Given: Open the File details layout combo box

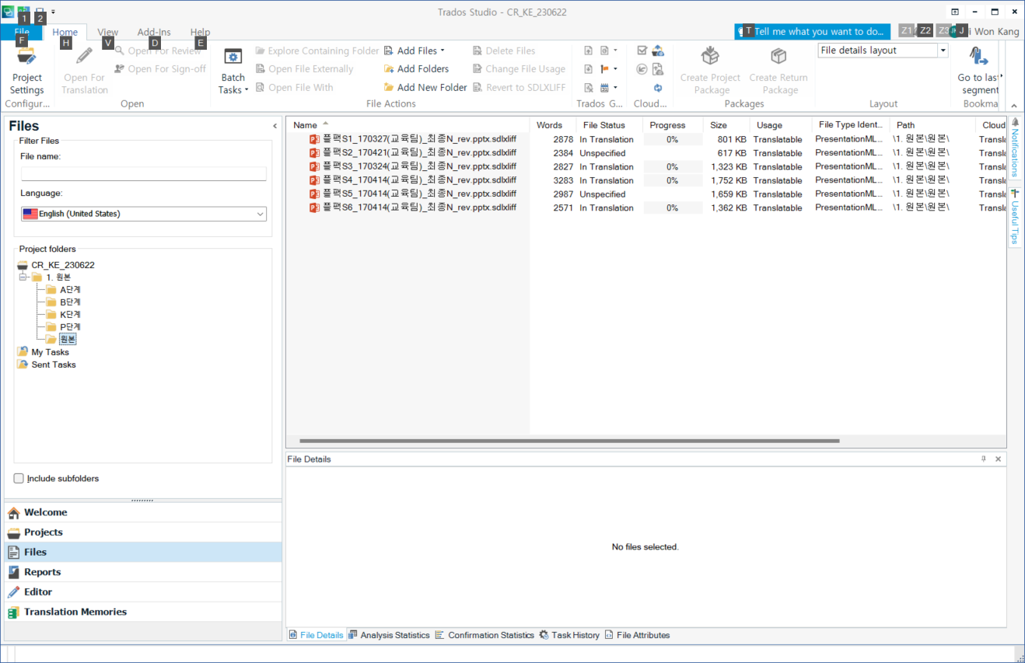Looking at the screenshot, I should tap(883, 51).
